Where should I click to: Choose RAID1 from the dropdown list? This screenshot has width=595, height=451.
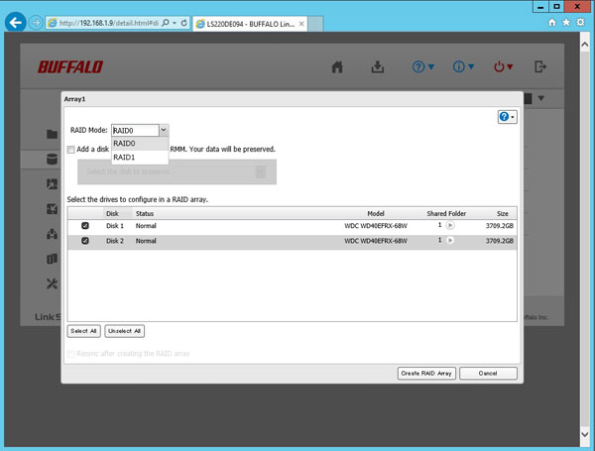[140, 157]
